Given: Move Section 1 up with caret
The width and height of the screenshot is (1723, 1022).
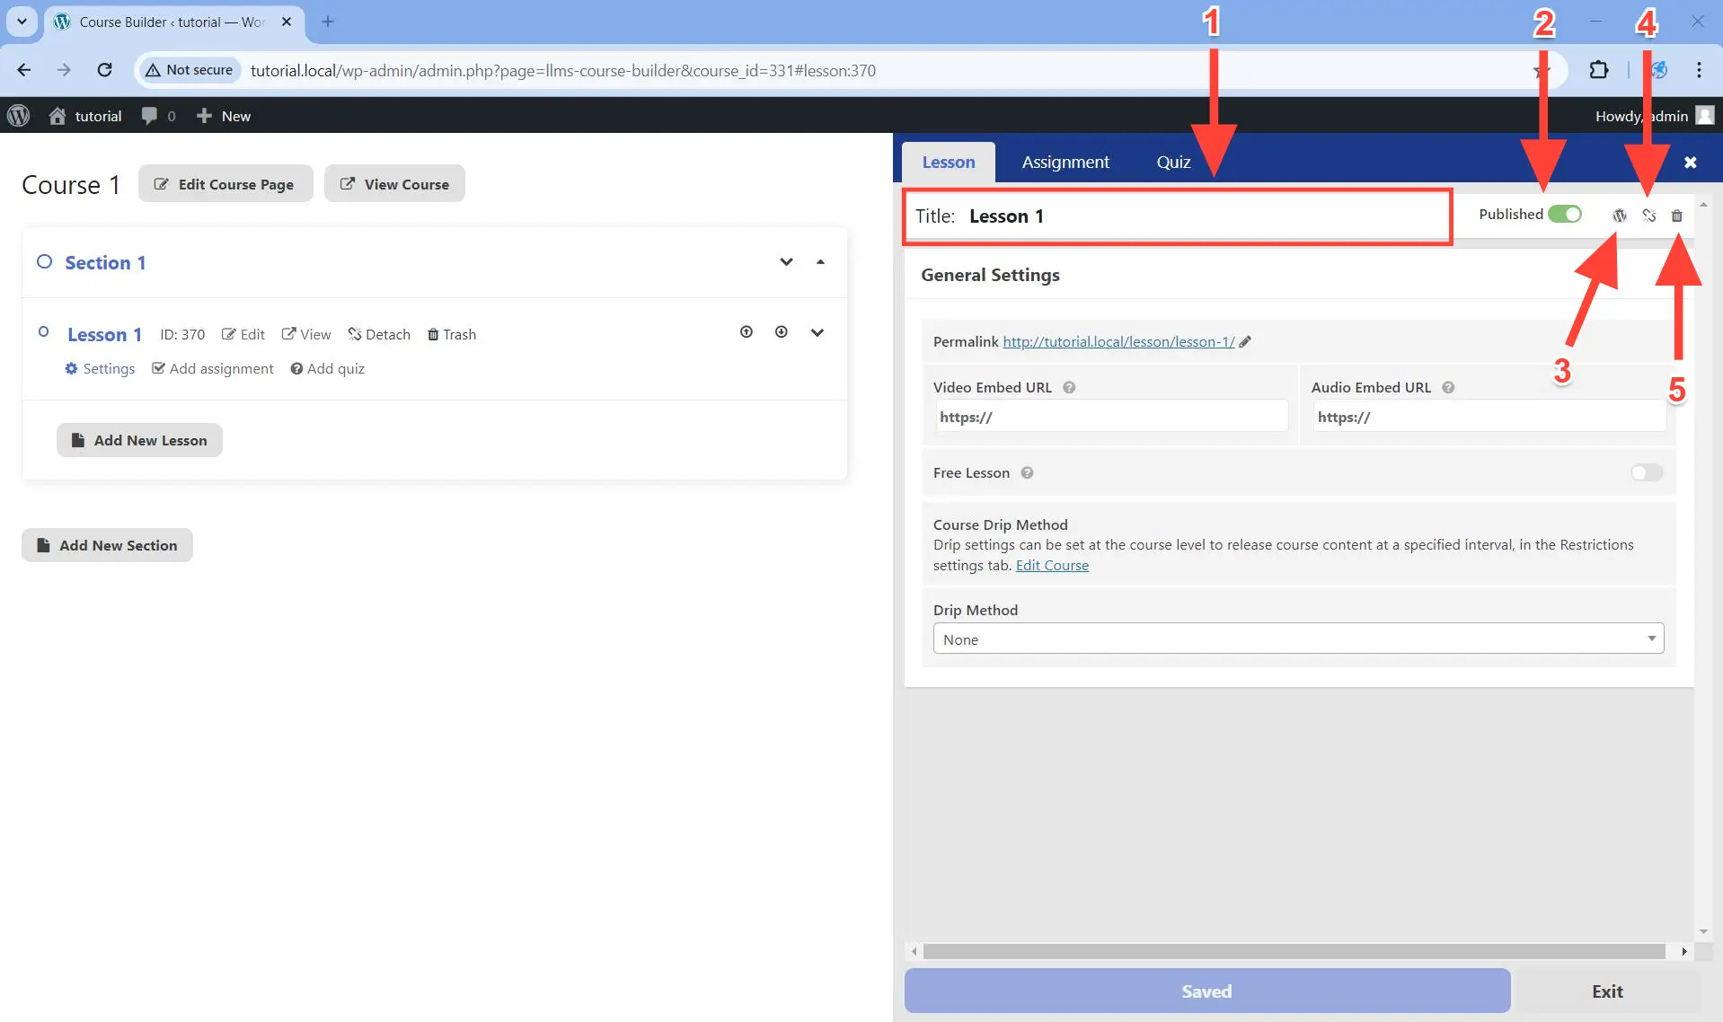Looking at the screenshot, I should (820, 262).
